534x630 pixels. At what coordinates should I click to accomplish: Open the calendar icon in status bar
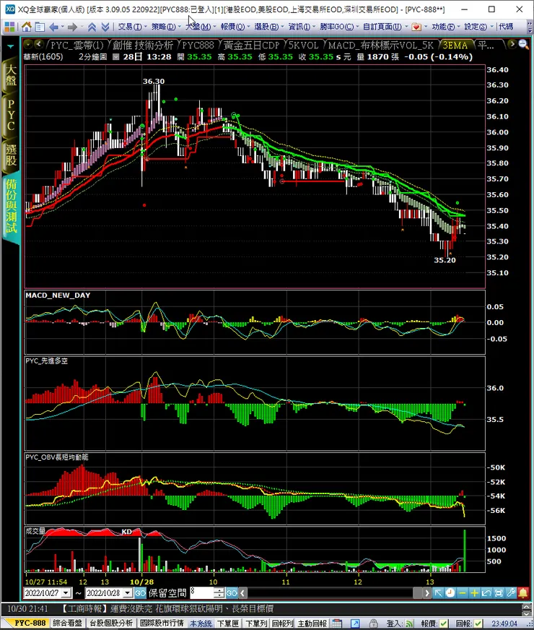(337, 623)
